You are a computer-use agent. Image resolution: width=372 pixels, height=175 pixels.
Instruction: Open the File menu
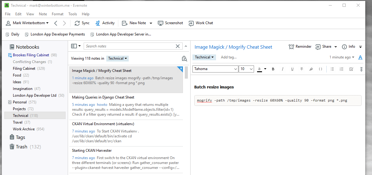tap(8, 14)
